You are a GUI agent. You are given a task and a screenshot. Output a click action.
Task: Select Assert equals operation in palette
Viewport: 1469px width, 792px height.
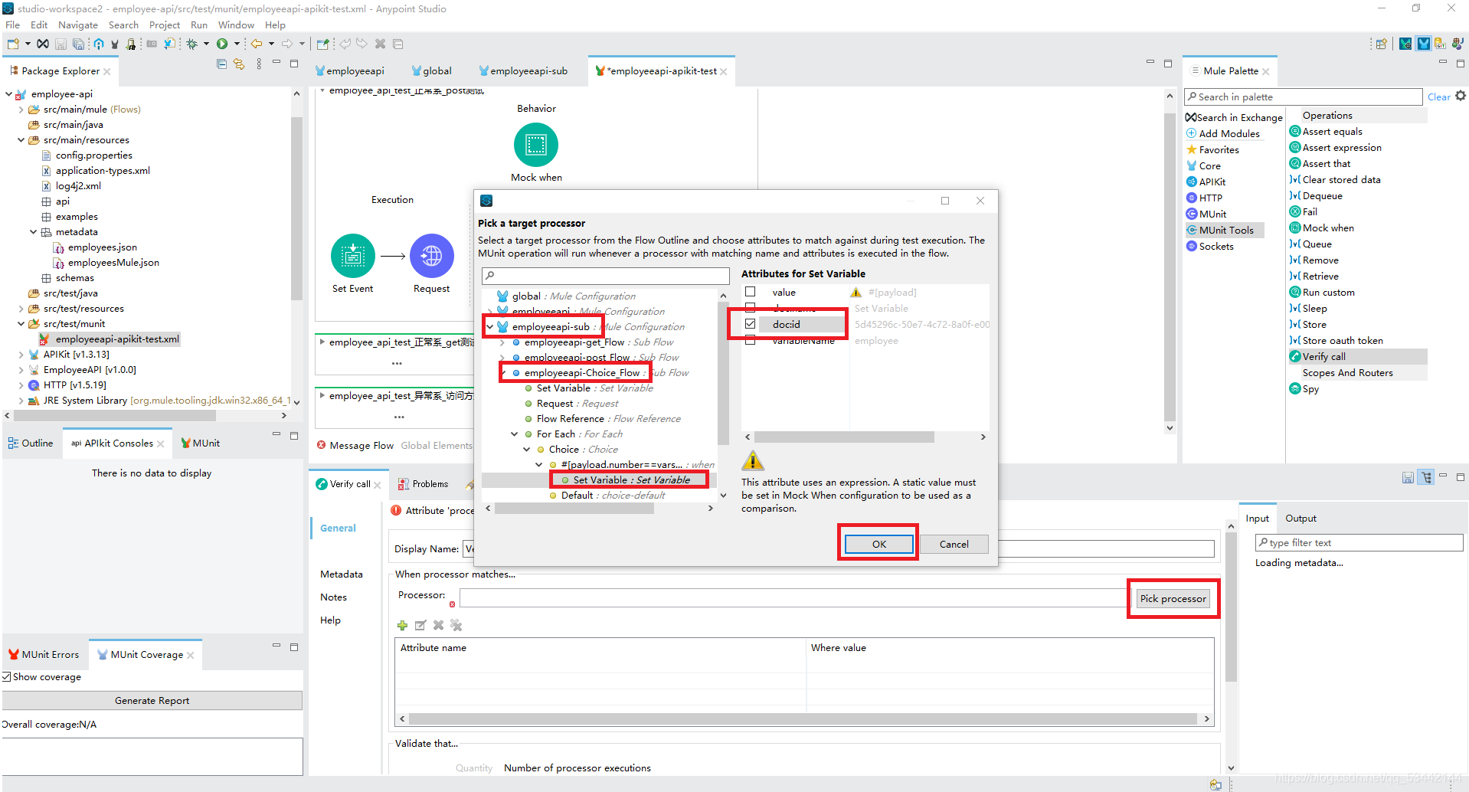pyautogui.click(x=1332, y=132)
